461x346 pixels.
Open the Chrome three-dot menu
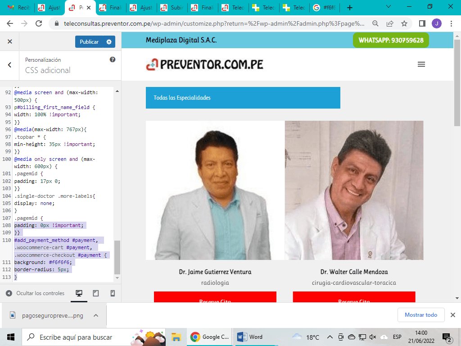pos(451,23)
